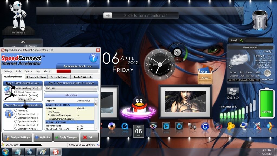Viewport: 277px width, 156px height.
Task: Show hidden icons arrow in system tray
Action: coord(258,152)
